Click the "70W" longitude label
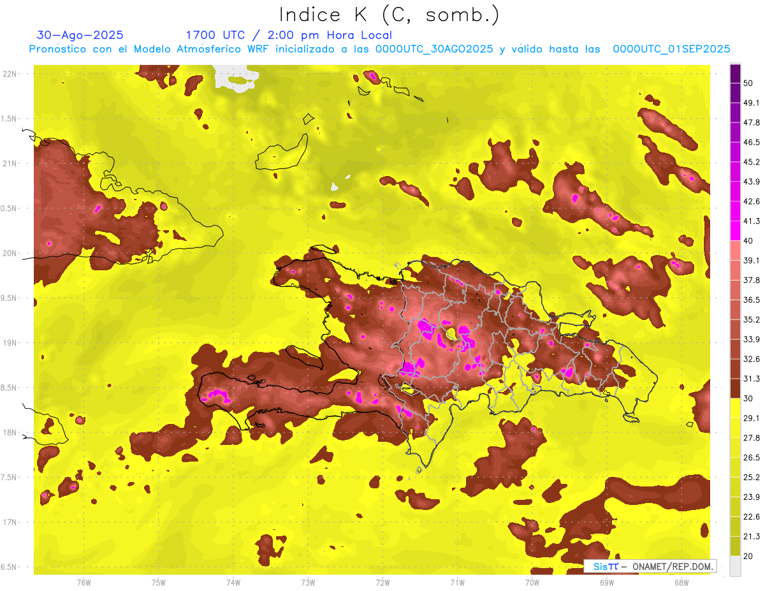765x591 pixels. [x=532, y=582]
